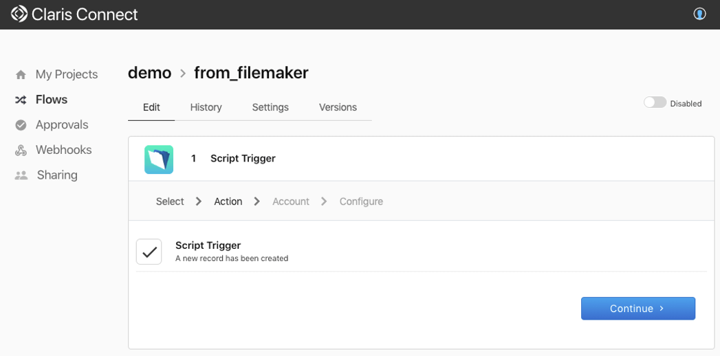720x356 pixels.
Task: Click the demo project breadcrumb
Action: [x=150, y=73]
